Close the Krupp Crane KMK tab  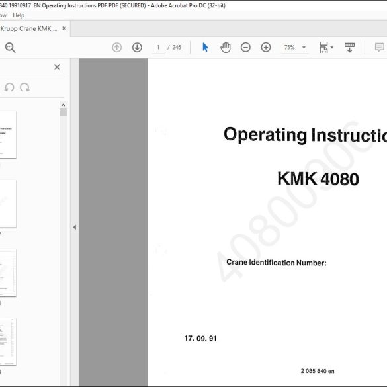tap(64, 28)
